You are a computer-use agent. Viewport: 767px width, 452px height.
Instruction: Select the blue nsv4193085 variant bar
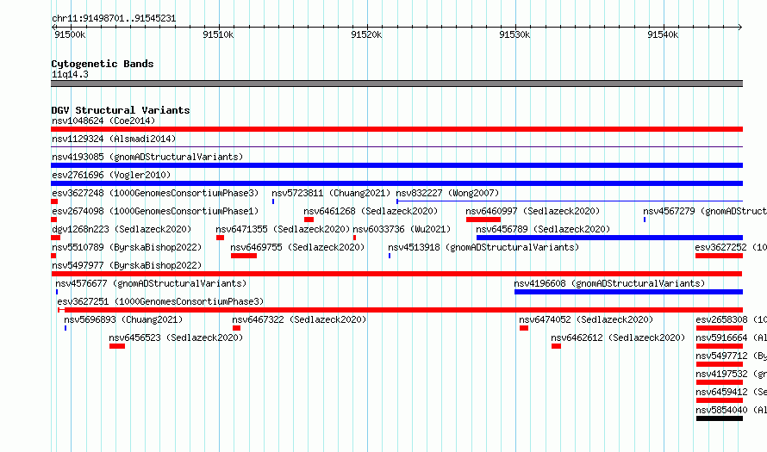(x=396, y=165)
